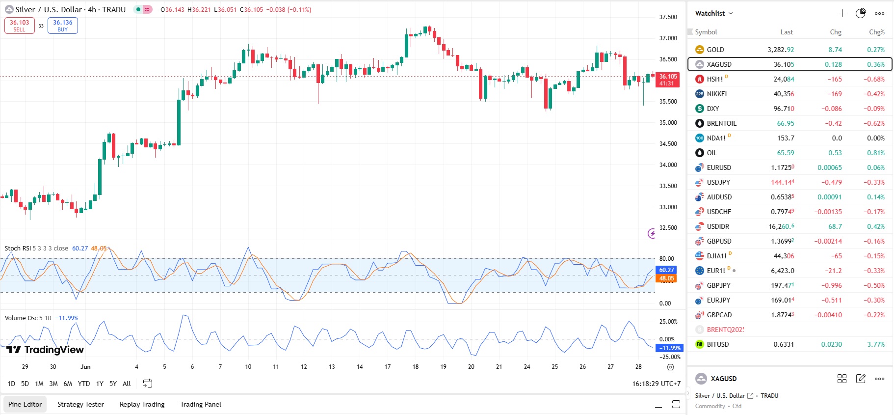Click the add symbol plus icon in Watchlist
894x415 pixels.
point(842,13)
